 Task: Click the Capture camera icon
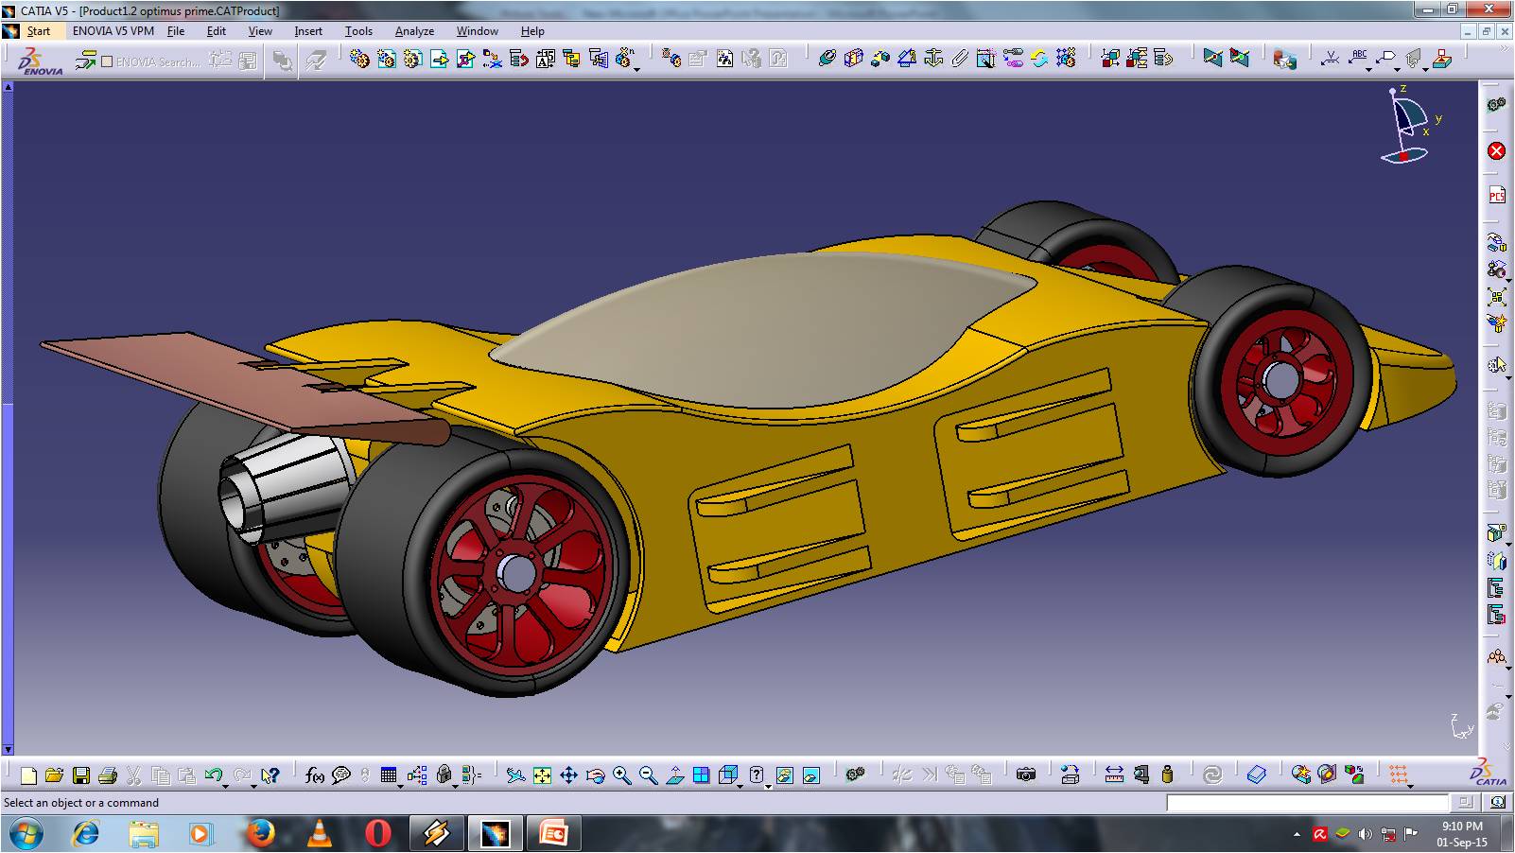tap(1026, 775)
